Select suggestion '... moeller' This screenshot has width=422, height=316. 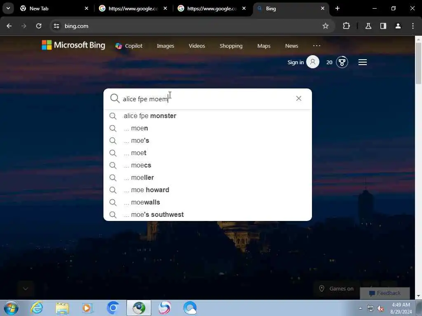coord(208,178)
